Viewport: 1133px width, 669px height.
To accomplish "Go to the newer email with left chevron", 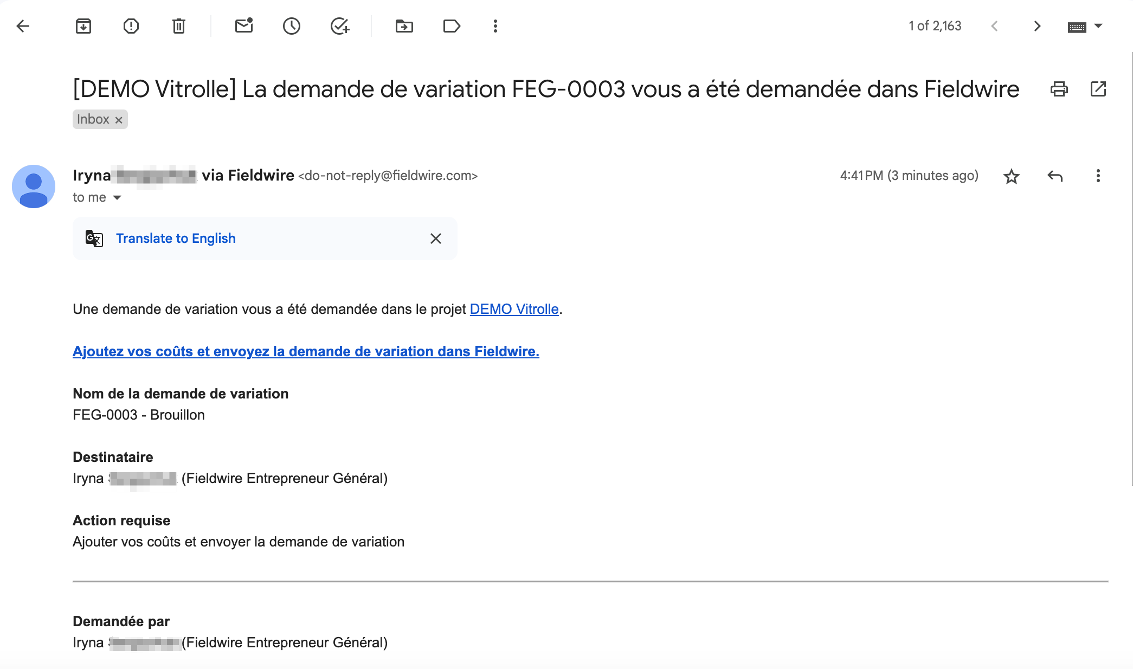I will 994,26.
